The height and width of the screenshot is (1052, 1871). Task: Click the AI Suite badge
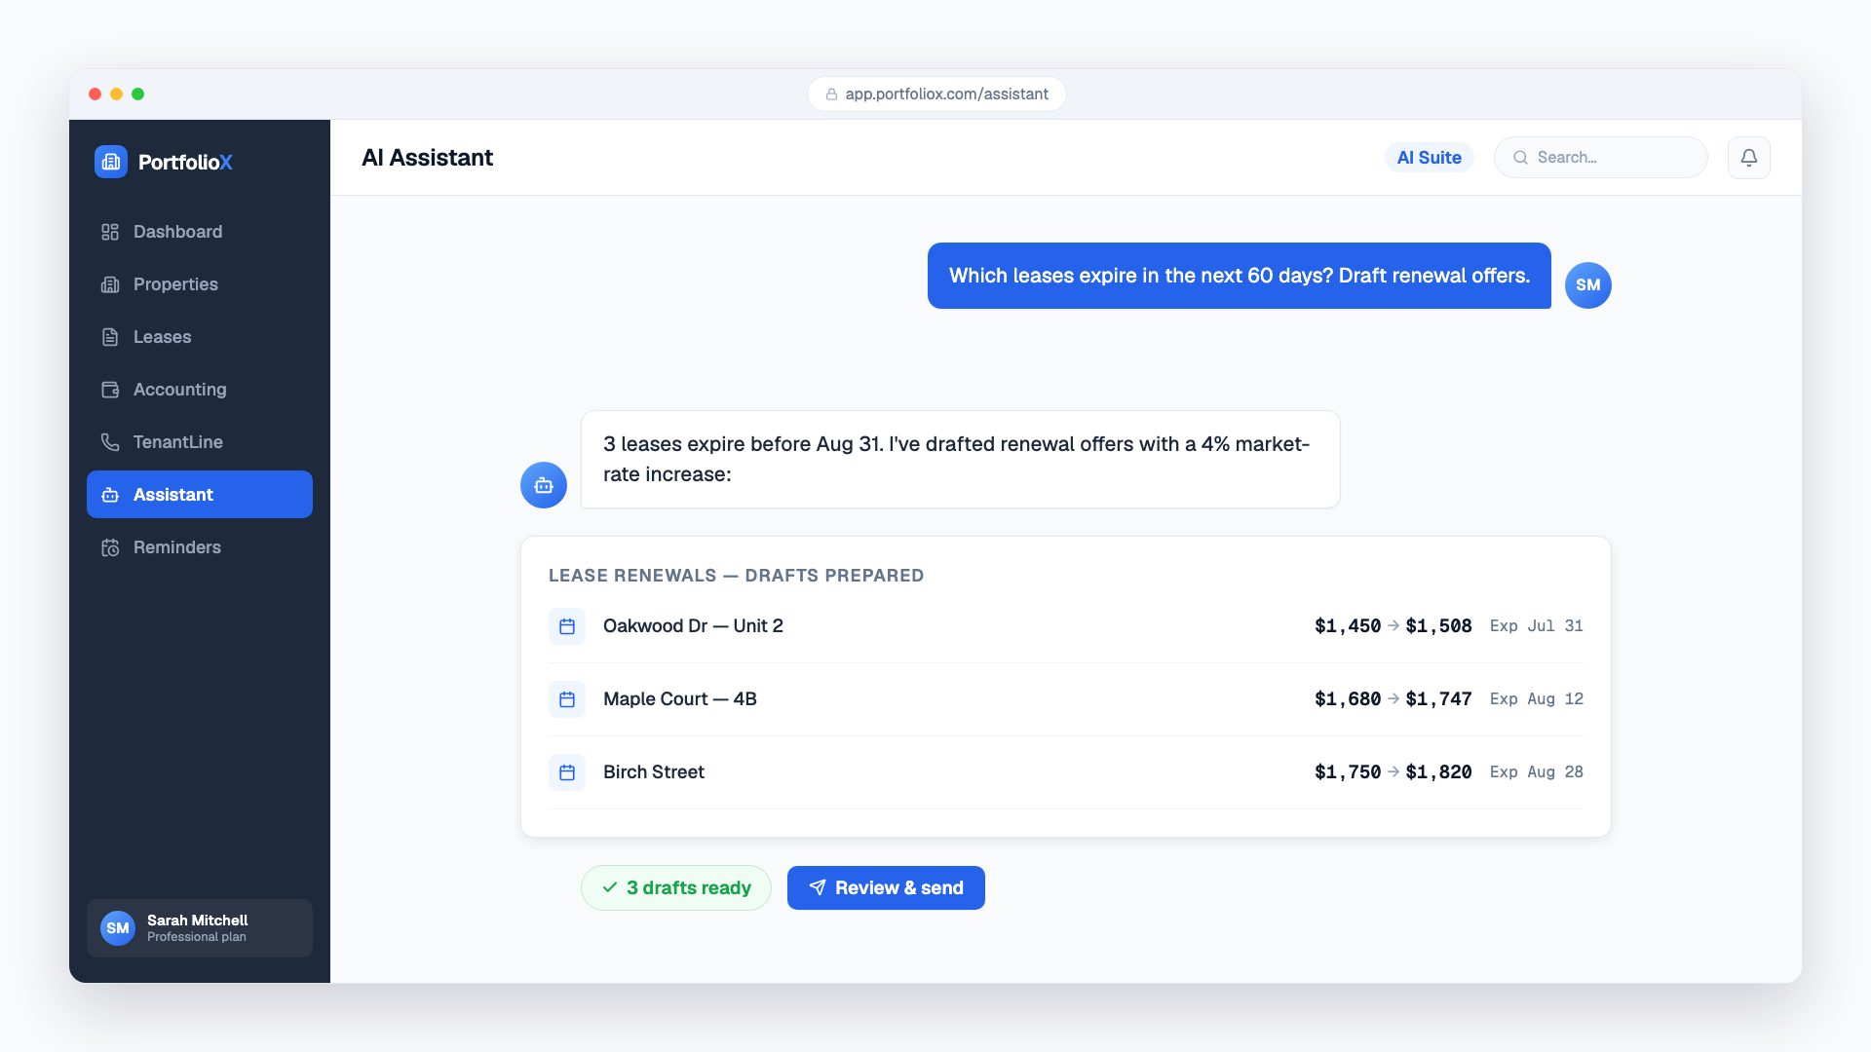(x=1430, y=158)
